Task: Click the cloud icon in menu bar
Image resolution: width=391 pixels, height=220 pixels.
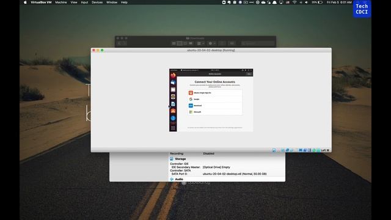Action: click(263, 2)
